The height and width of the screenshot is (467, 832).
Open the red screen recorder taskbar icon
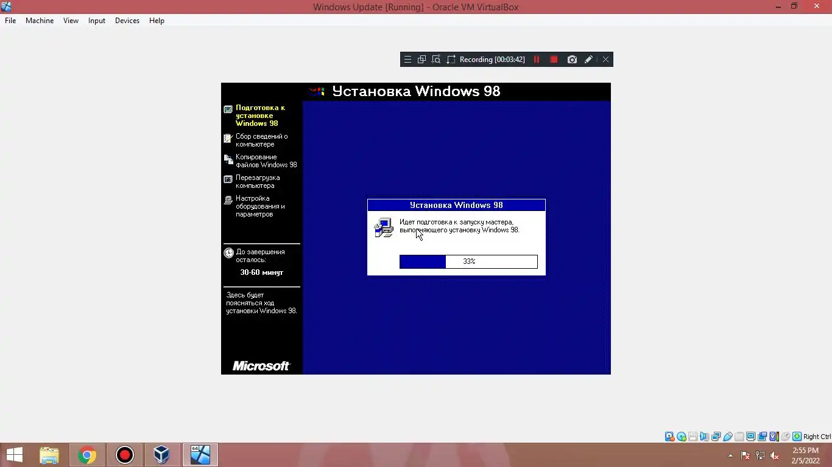tap(125, 455)
